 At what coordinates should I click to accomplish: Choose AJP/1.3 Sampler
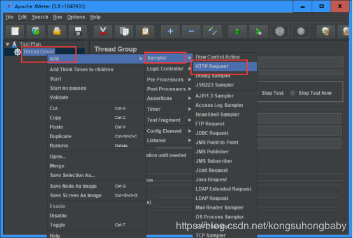(x=225, y=96)
